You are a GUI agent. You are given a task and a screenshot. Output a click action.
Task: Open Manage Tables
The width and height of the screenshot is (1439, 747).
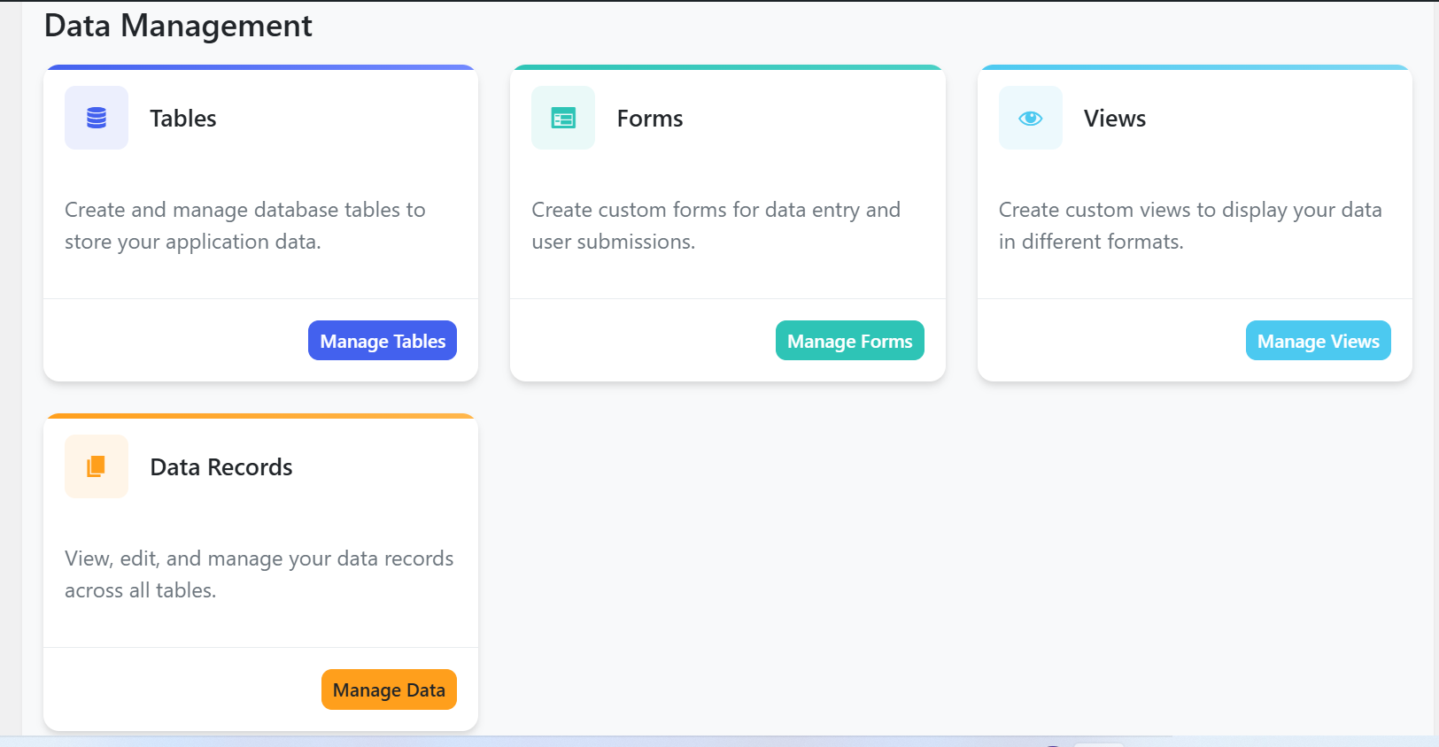click(x=383, y=341)
